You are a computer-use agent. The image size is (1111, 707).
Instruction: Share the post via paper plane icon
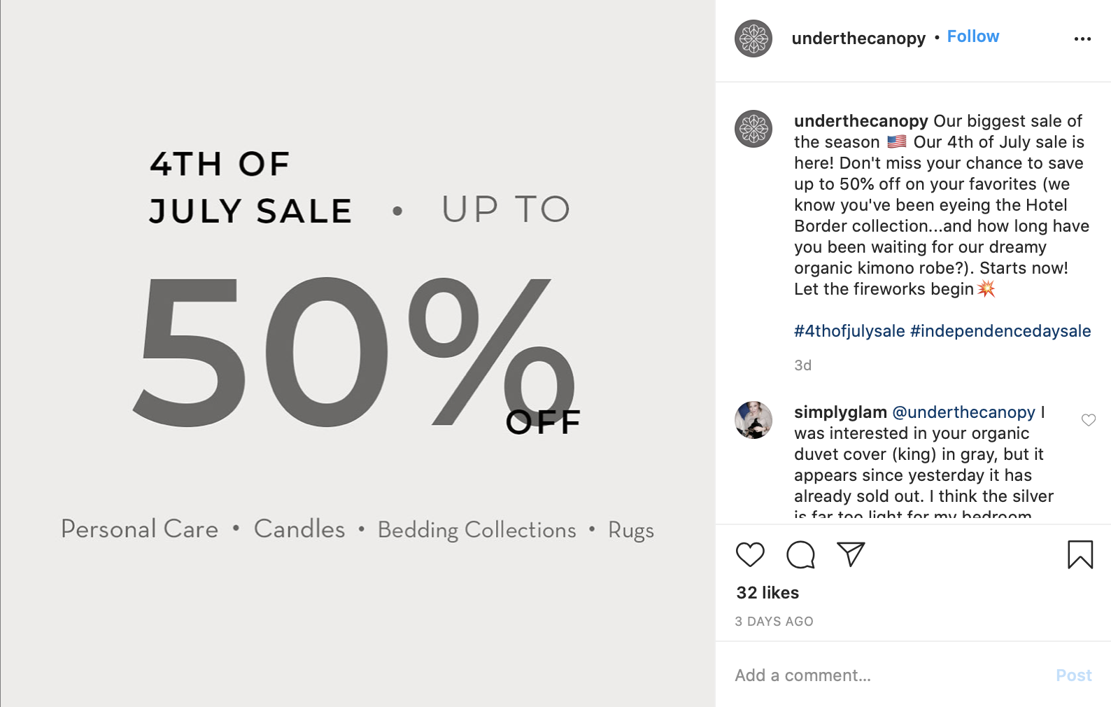point(851,554)
